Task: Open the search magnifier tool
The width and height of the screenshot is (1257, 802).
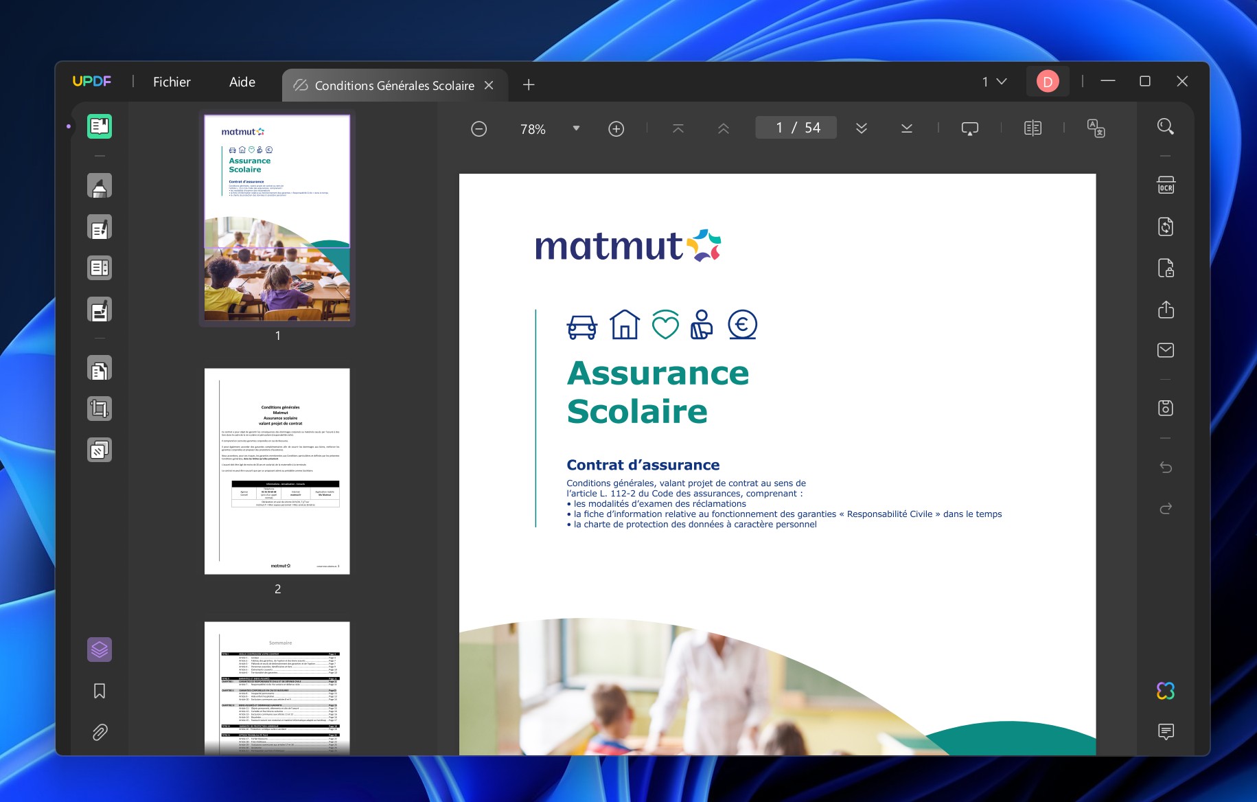Action: tap(1165, 126)
